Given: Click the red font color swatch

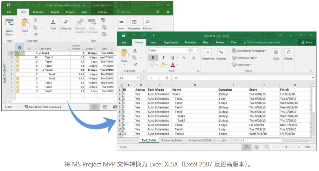Looking at the screenshot, I should 172,65.
